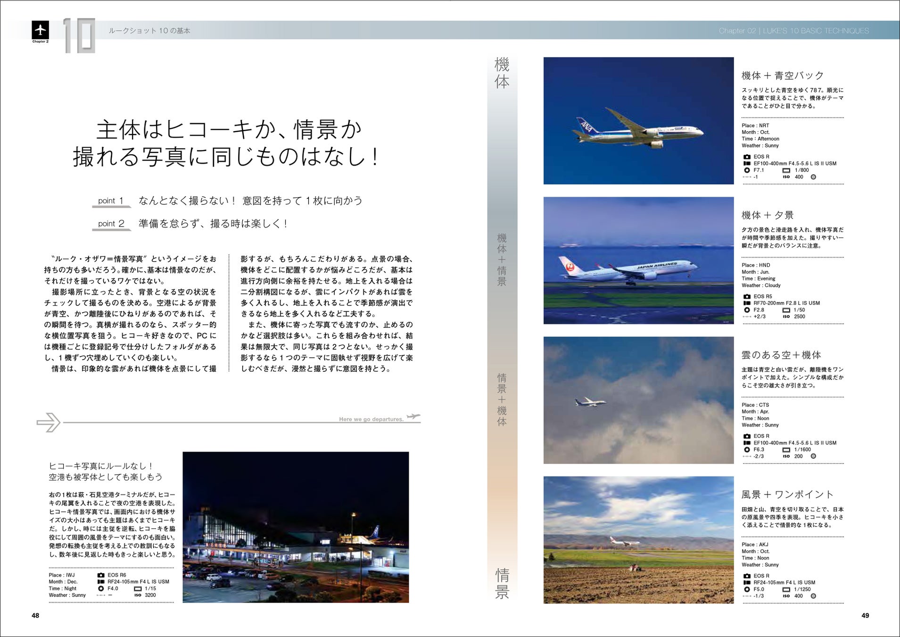Click the gray circle next to ISO 400 under NRT
900x637 pixels.
(x=813, y=177)
